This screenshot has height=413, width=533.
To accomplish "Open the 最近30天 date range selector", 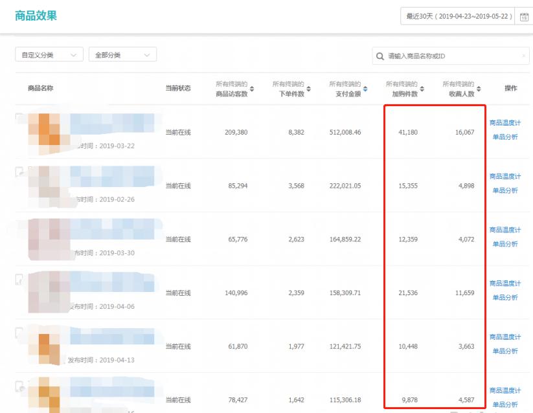I will tap(458, 16).
